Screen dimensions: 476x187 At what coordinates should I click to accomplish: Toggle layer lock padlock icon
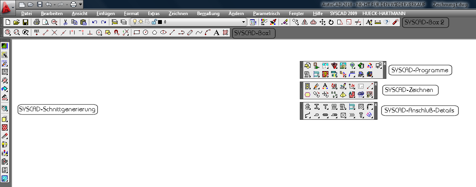tap(154, 22)
